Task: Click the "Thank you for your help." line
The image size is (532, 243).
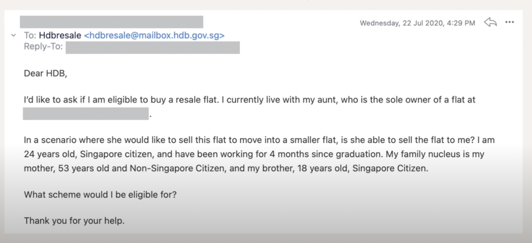Action: coord(74,221)
